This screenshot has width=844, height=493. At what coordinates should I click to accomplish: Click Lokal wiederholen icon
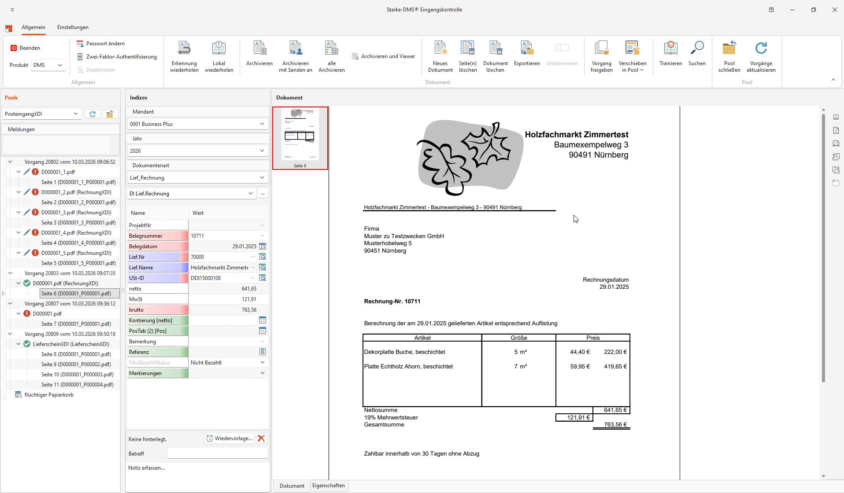pyautogui.click(x=219, y=48)
